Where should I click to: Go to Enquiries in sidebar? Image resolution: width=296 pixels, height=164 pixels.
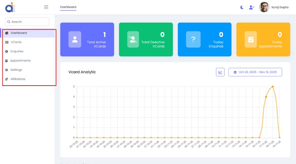[17, 51]
